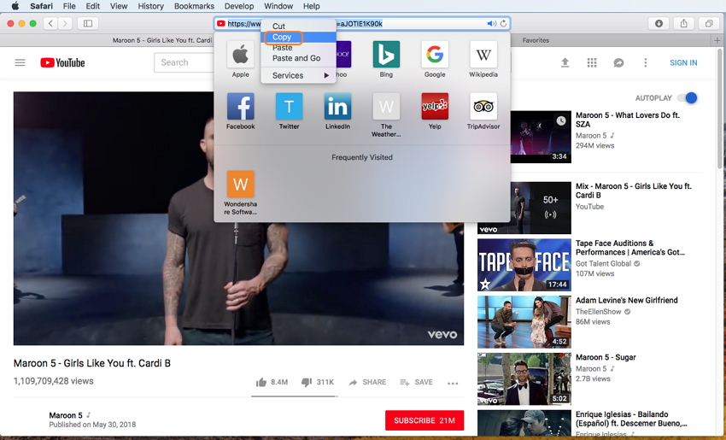Click the SHARE button
The width and height of the screenshot is (726, 440).
pos(367,382)
